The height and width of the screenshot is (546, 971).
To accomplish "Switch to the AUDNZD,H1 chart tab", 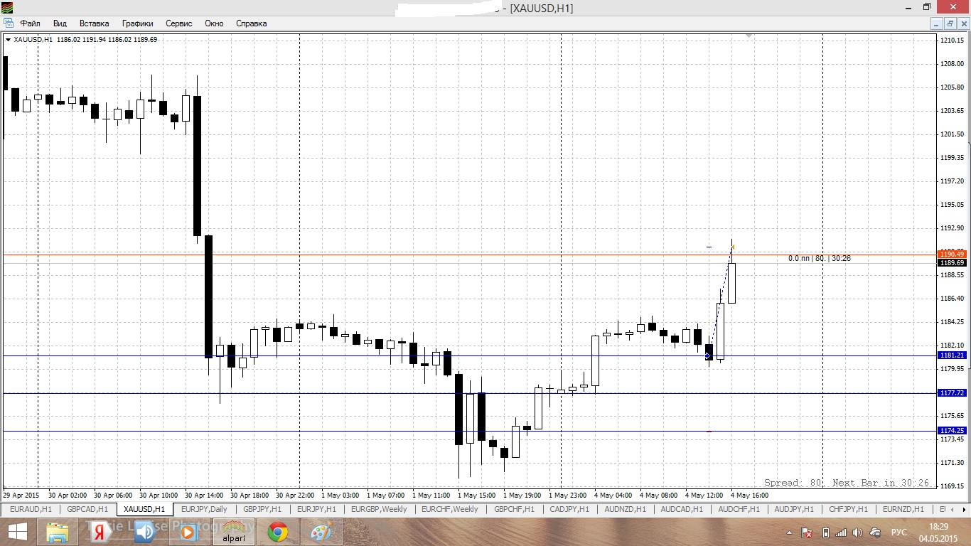I will (626, 510).
